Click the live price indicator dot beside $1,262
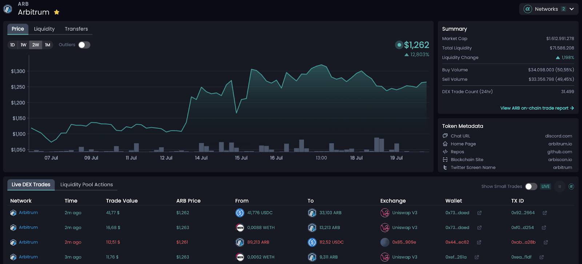This screenshot has height=264, width=582. click(x=399, y=45)
